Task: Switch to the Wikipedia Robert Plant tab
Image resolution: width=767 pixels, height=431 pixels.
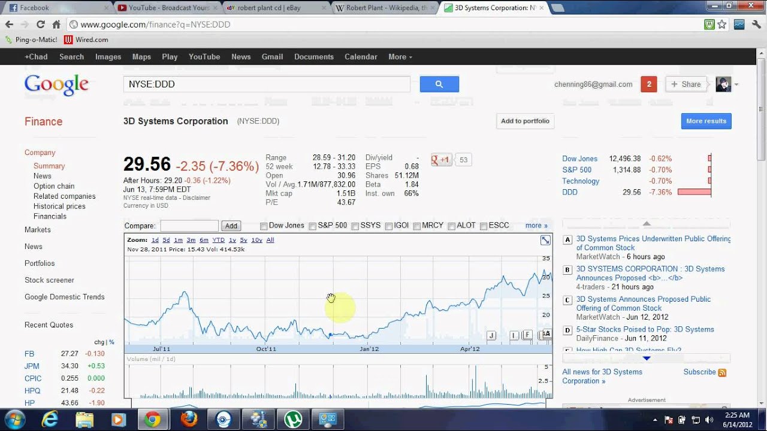Action: point(386,8)
